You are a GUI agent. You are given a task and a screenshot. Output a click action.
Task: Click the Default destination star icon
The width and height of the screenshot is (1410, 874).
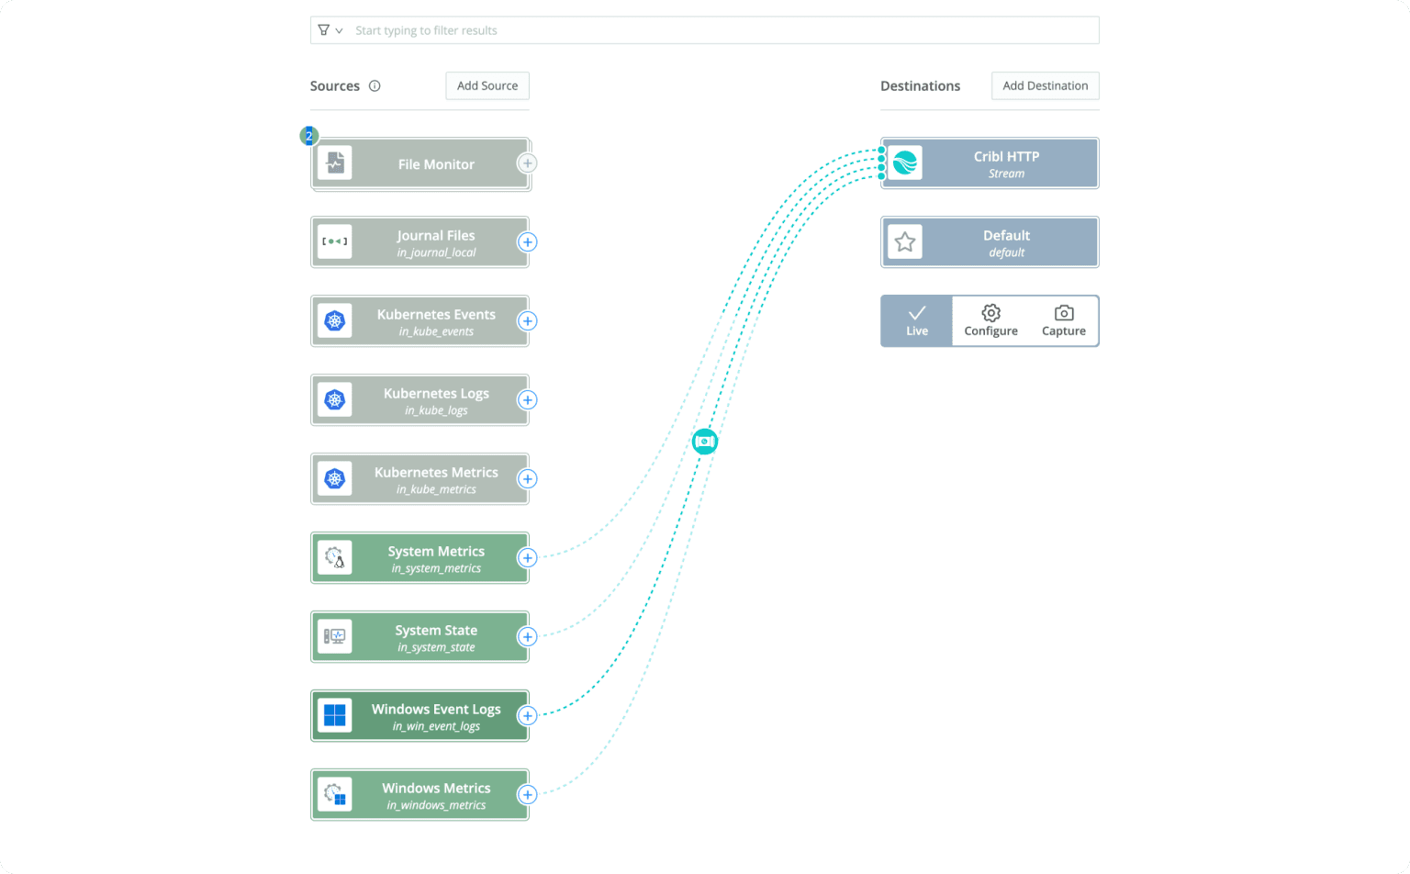905,242
